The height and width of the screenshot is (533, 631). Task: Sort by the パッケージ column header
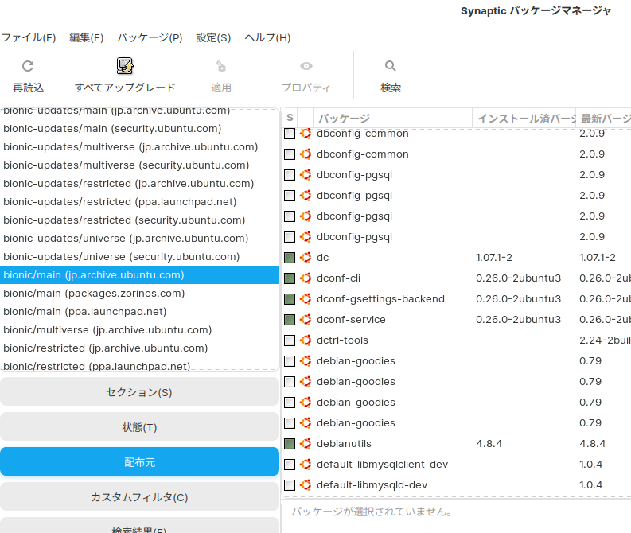392,118
